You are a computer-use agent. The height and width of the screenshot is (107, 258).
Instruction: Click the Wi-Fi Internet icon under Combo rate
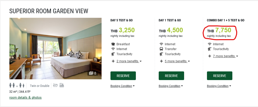209,44
